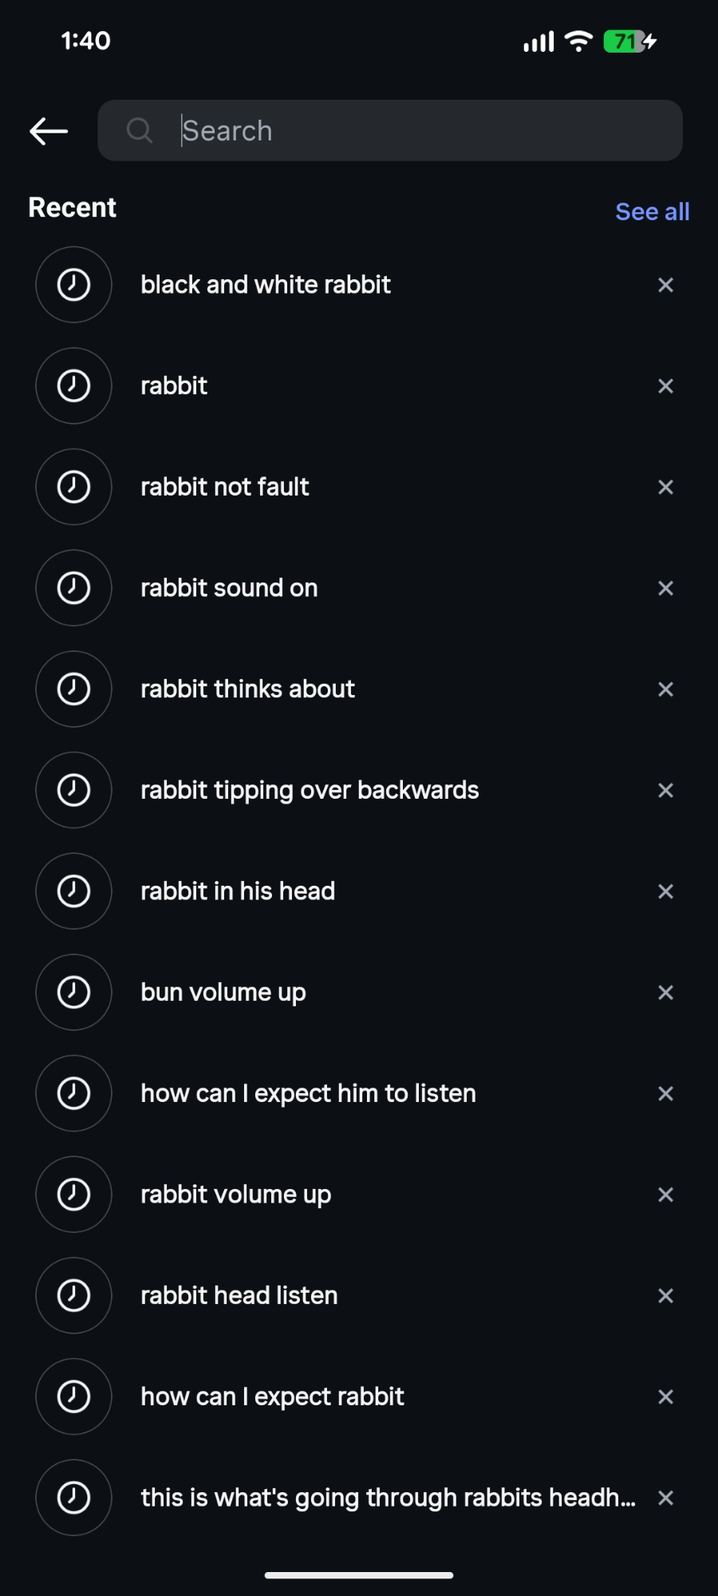Open See all recent searches
Screen dimensions: 718x1596
tap(652, 211)
